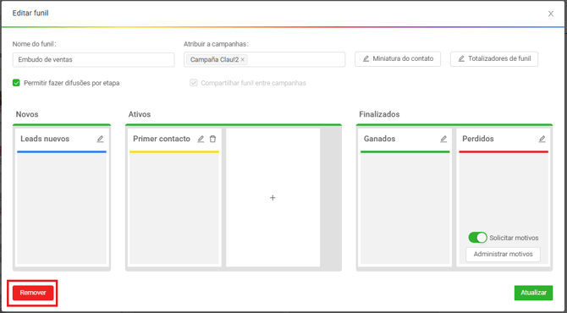Image resolution: width=567 pixels, height=313 pixels.
Task: Select the yellow bar under Primer contacto
Action: 174,151
